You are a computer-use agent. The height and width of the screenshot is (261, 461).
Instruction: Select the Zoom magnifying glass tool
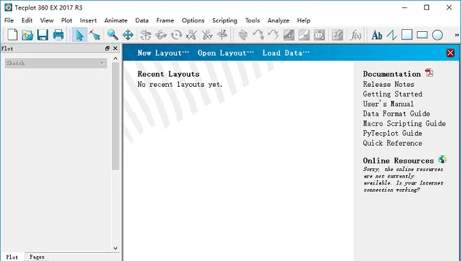113,35
